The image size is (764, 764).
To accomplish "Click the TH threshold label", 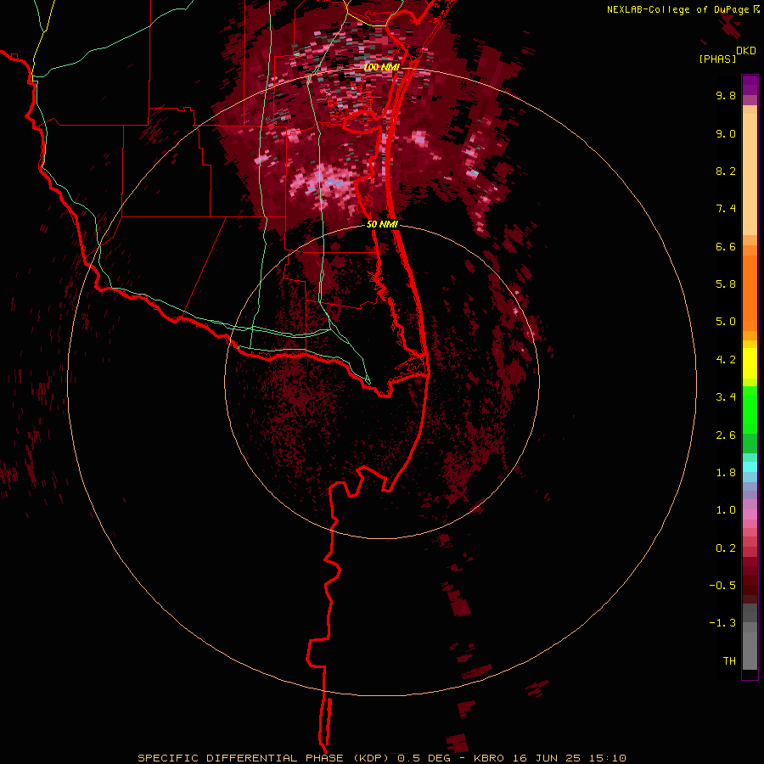I will [x=729, y=661].
